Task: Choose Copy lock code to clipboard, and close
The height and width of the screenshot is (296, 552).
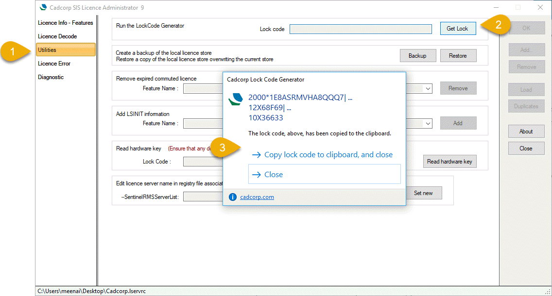Action: coord(325,155)
